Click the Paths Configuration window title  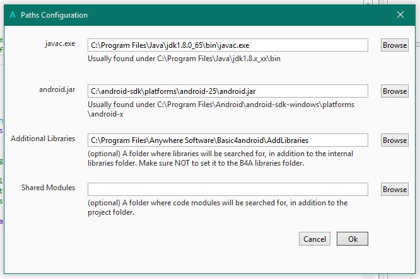point(54,14)
